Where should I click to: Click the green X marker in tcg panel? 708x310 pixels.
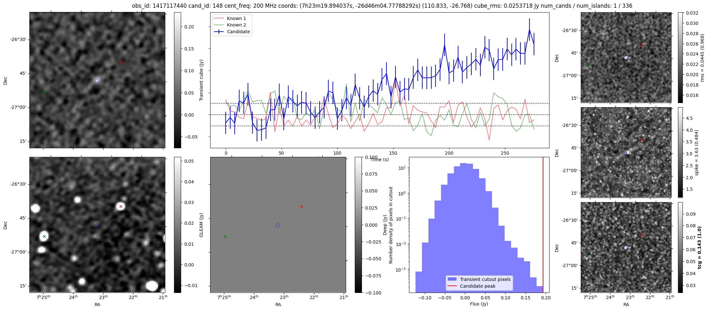pyautogui.click(x=591, y=255)
